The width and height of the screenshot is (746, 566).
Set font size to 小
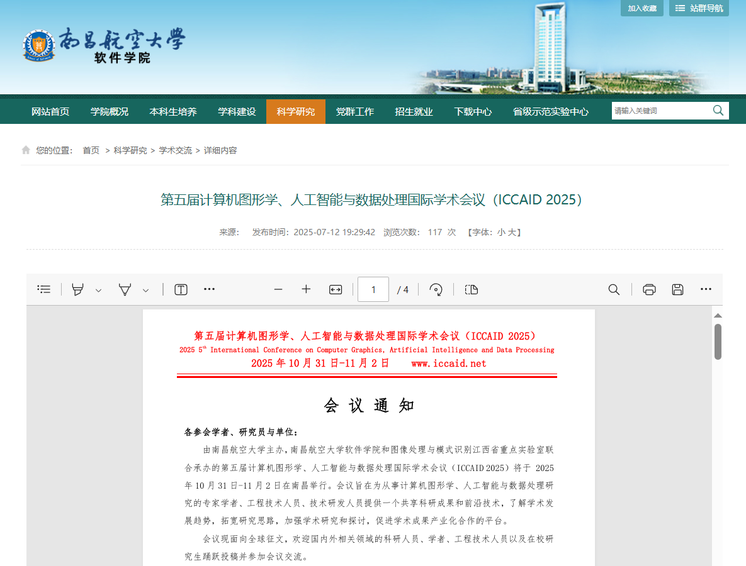(502, 233)
